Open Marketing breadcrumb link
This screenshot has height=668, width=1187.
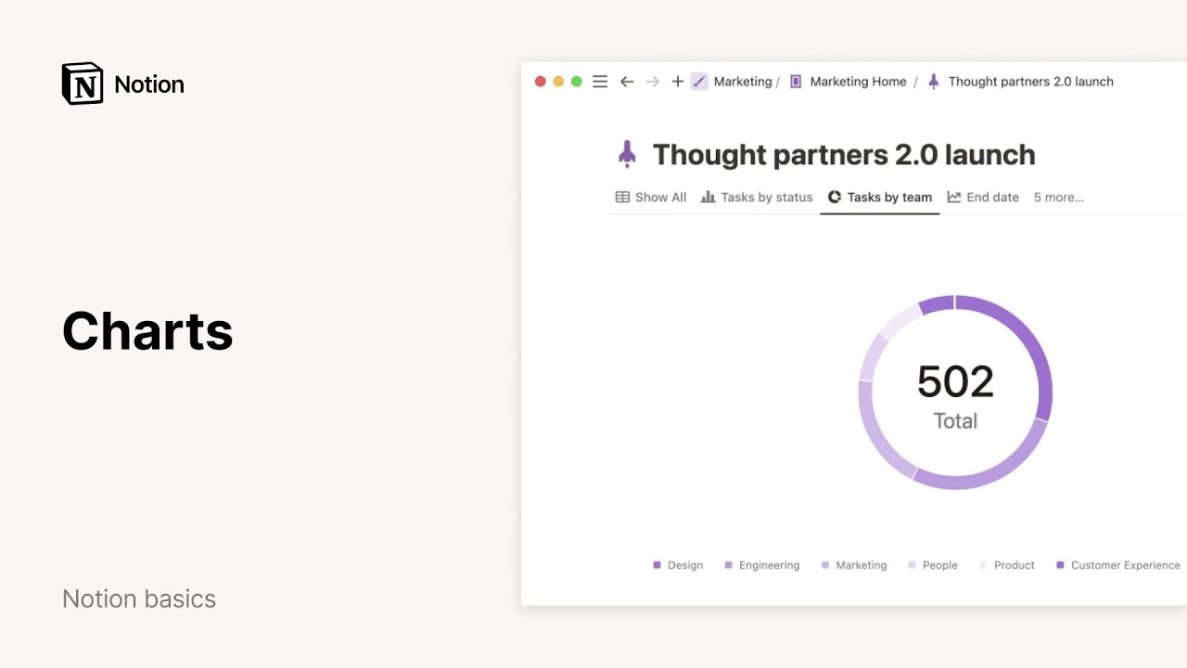click(x=743, y=82)
